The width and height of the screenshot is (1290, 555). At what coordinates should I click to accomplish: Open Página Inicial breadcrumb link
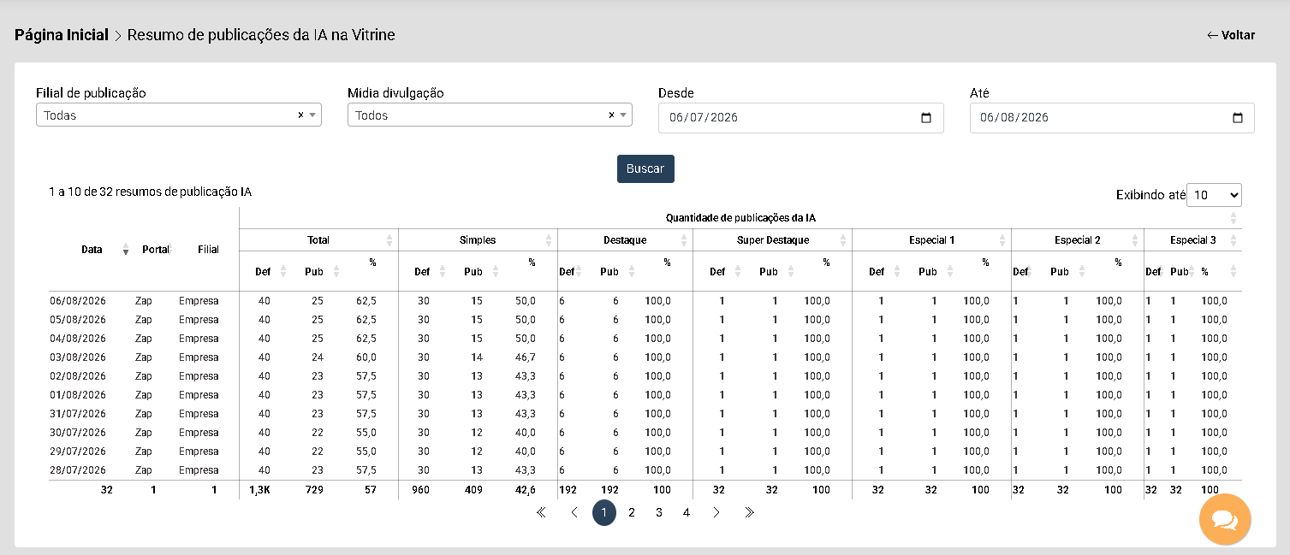[62, 35]
